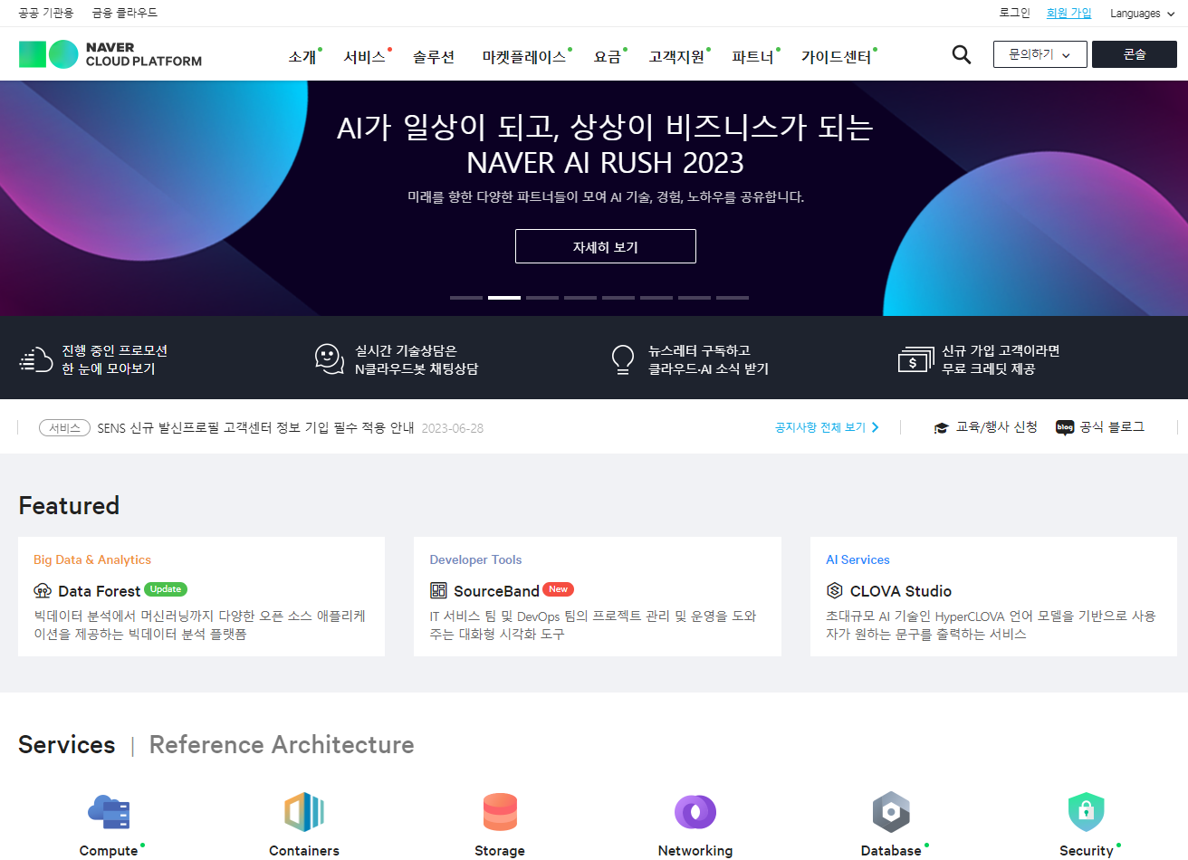Click 진행 중인 프로모션 한 눈에 모아보기
Image resolution: width=1188 pixels, height=860 pixels.
114,359
